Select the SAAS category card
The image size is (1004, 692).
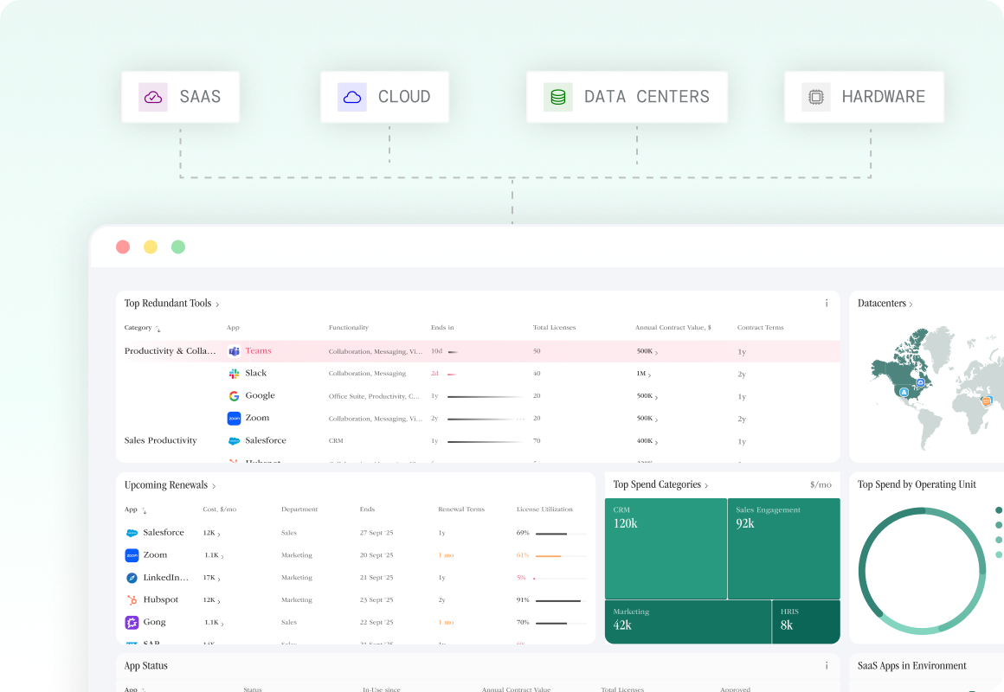(x=181, y=97)
